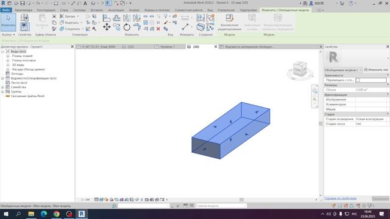Collapse the 'Зависимости' properties section
The image size is (390, 219).
(388, 75)
